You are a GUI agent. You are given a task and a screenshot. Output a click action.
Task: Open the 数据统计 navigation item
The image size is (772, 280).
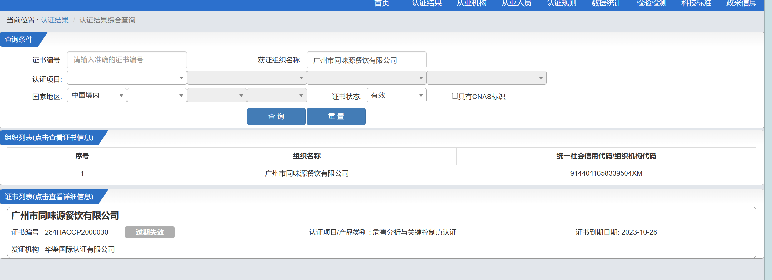click(x=607, y=3)
